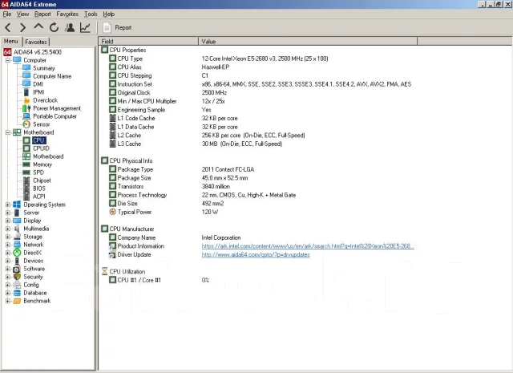Select the Summary item icon
The width and height of the screenshot is (513, 373).
tap(26, 68)
